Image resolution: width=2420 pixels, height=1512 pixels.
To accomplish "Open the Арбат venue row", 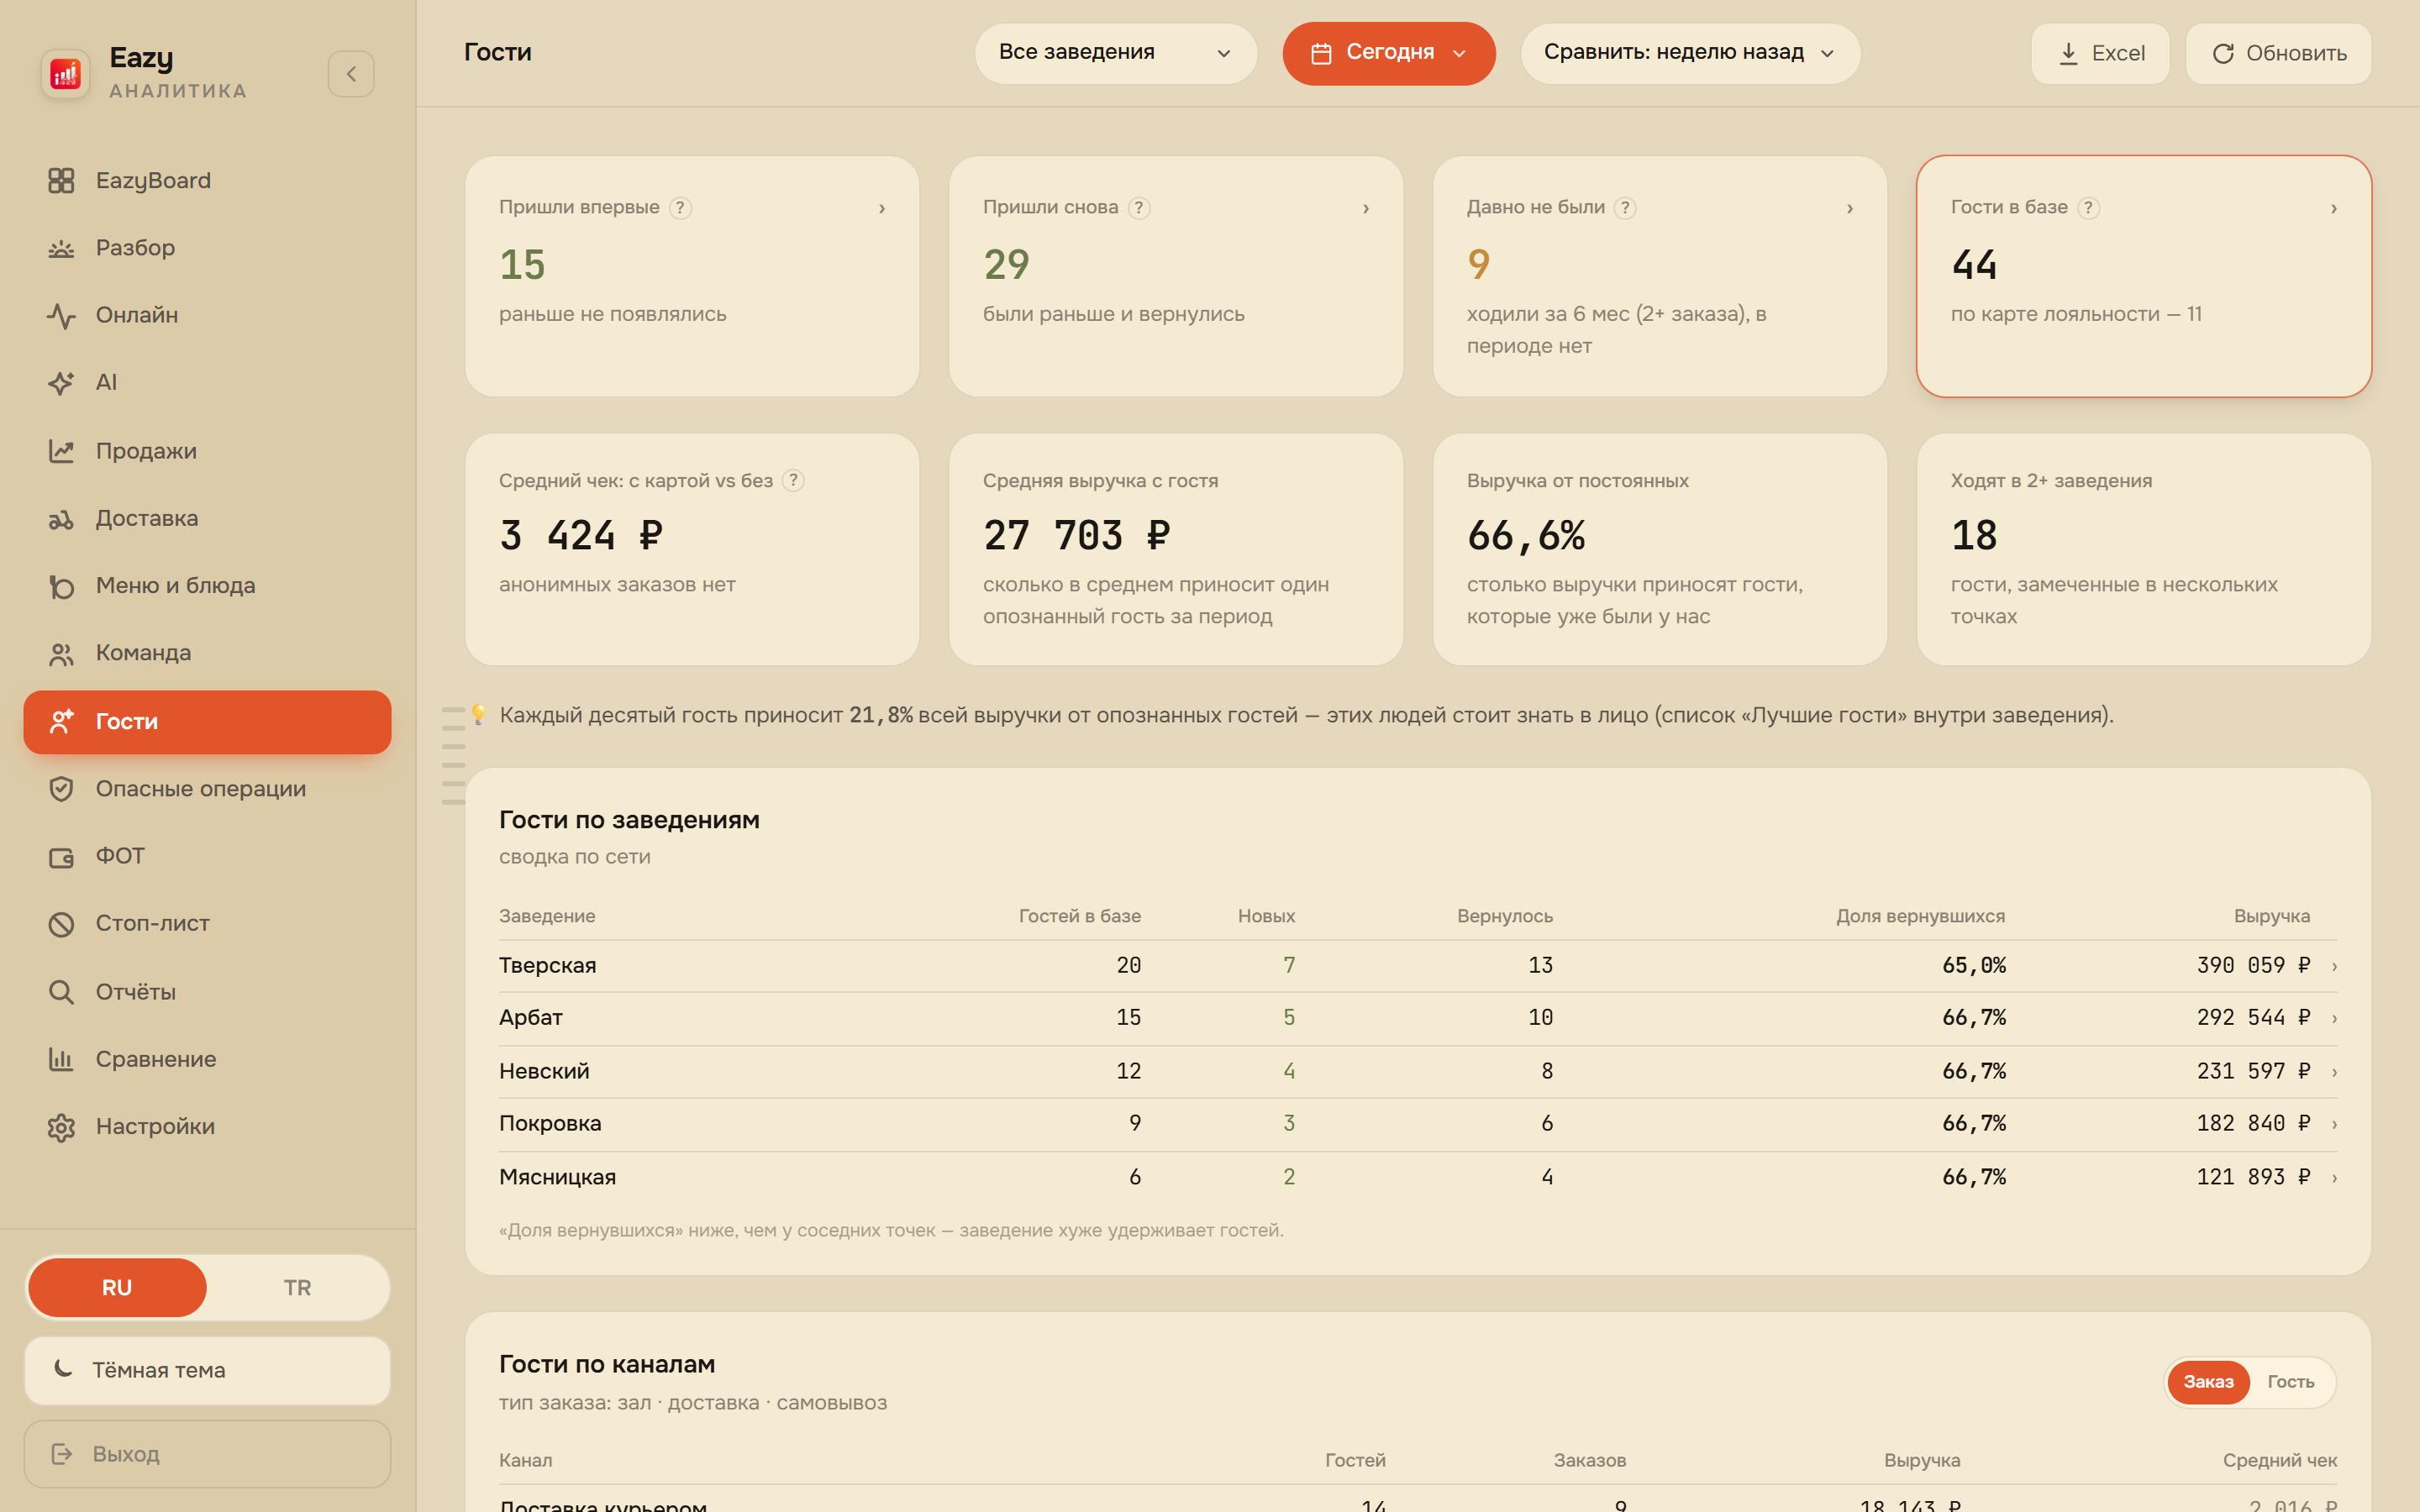I will [1418, 1018].
